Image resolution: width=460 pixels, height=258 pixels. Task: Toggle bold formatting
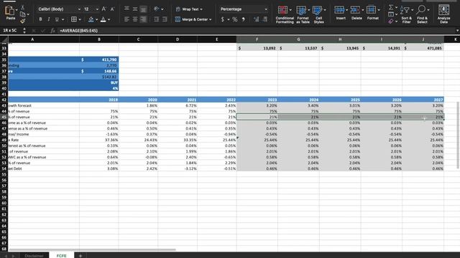[x=40, y=19]
